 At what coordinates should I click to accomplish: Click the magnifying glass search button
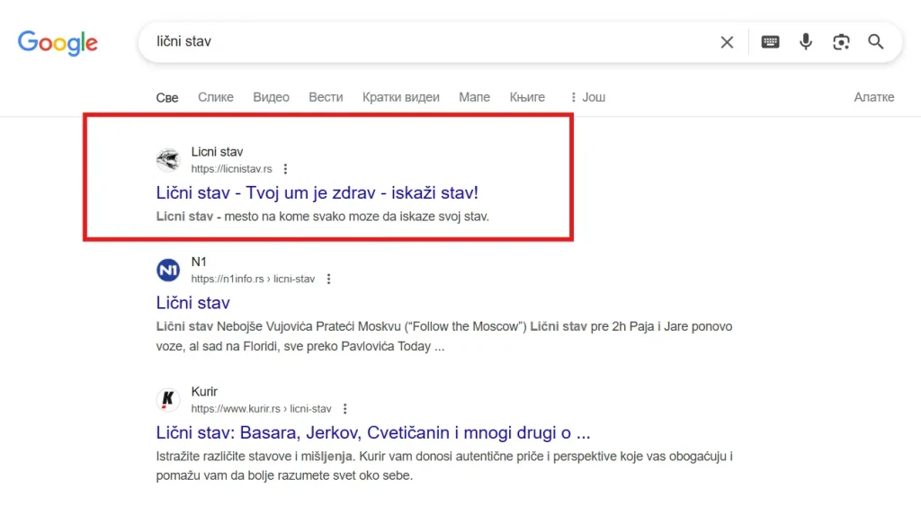point(876,41)
